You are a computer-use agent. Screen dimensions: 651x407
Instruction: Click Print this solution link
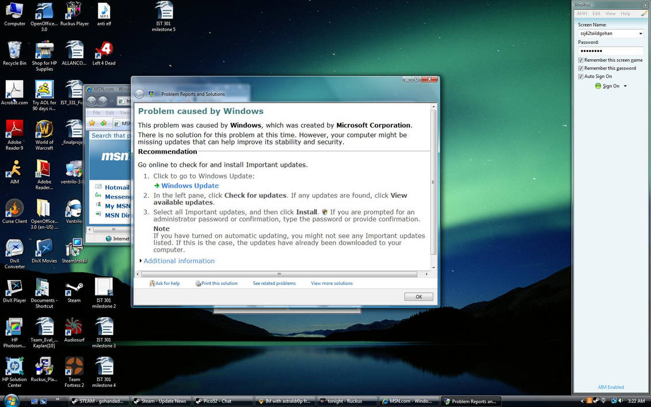point(216,283)
